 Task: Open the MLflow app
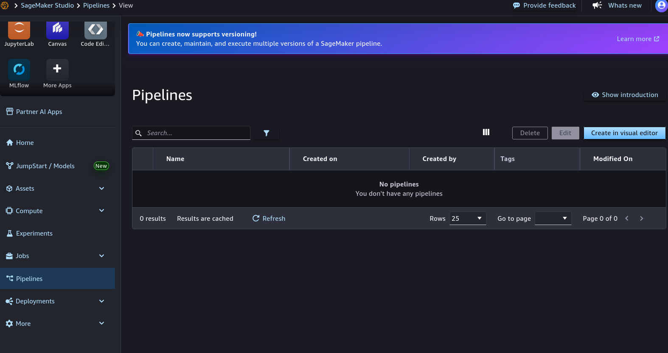point(19,69)
